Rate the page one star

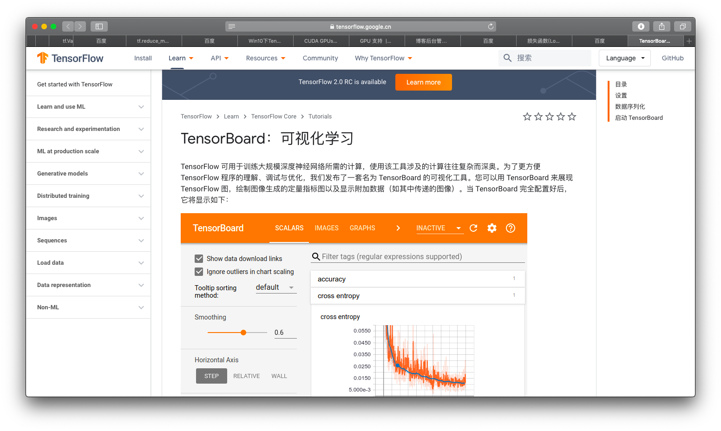[527, 117]
